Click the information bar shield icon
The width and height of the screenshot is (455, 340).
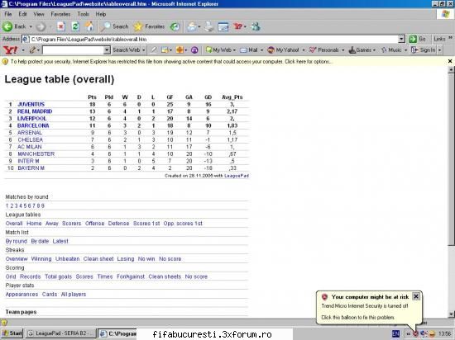(5, 62)
